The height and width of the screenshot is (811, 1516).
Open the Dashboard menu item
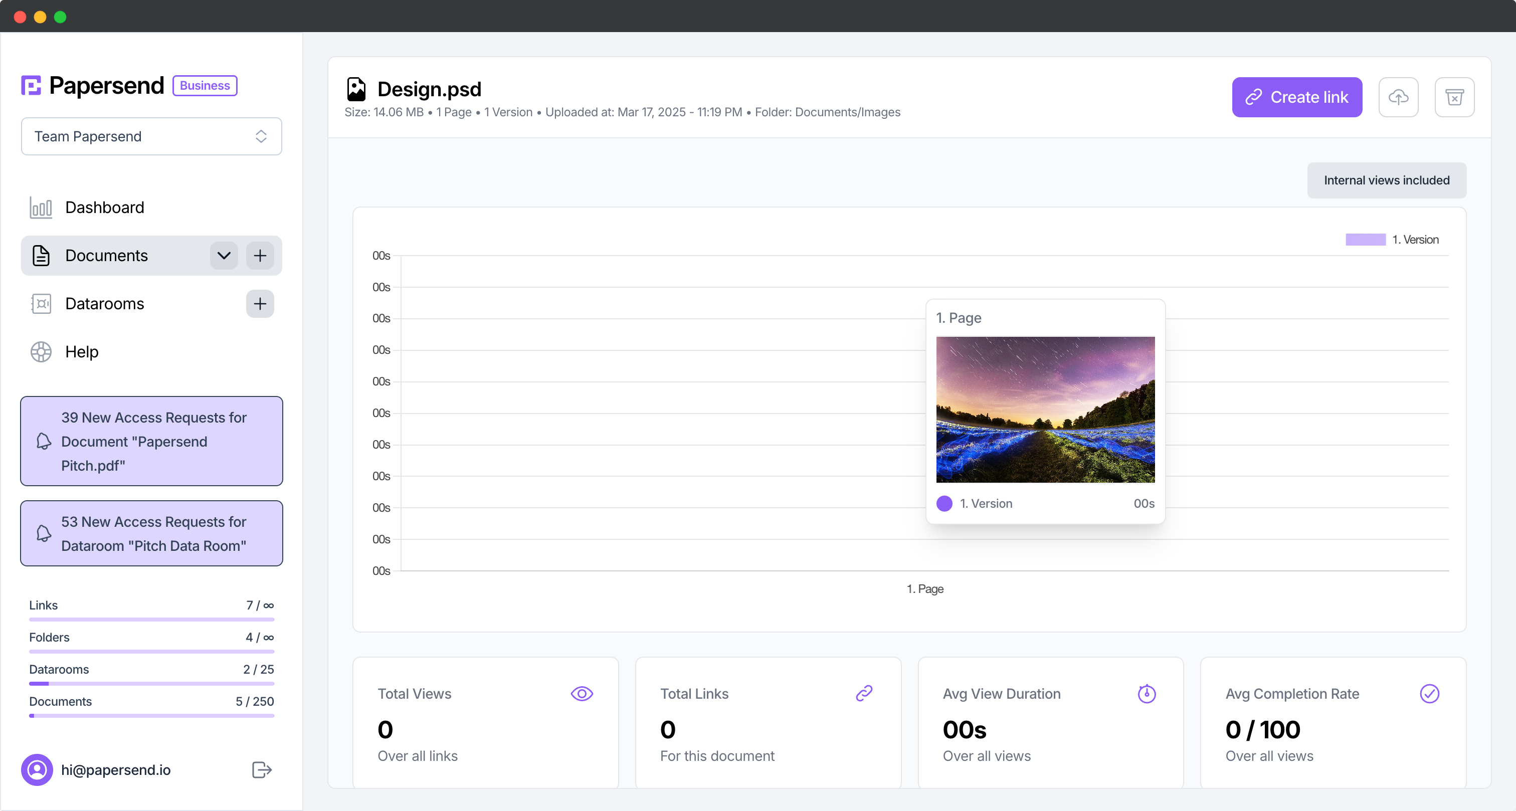click(x=104, y=207)
